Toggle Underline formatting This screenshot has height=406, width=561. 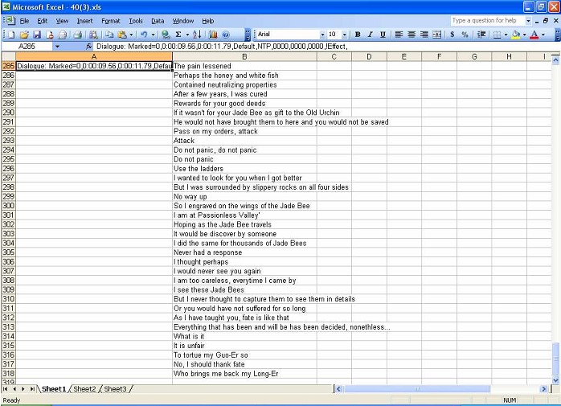coord(383,35)
